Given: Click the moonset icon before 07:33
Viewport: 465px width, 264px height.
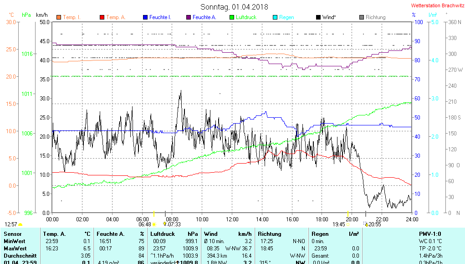Looking at the screenshot, I should point(164,224).
